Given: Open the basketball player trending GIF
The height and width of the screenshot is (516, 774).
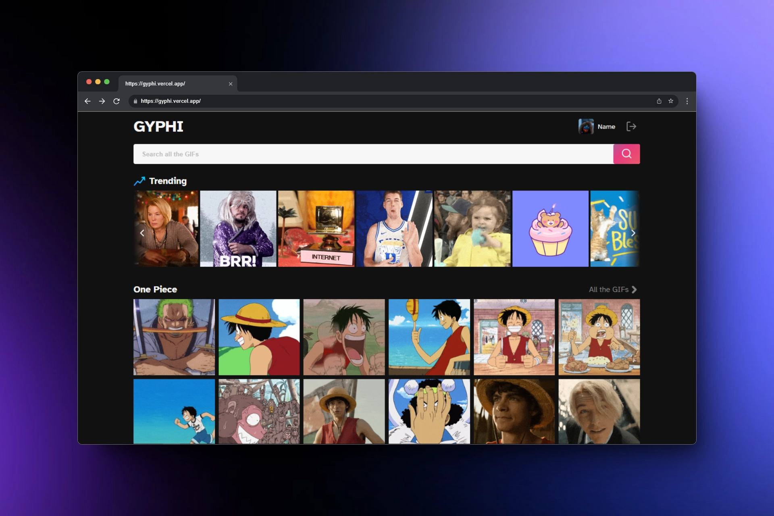Looking at the screenshot, I should [394, 229].
